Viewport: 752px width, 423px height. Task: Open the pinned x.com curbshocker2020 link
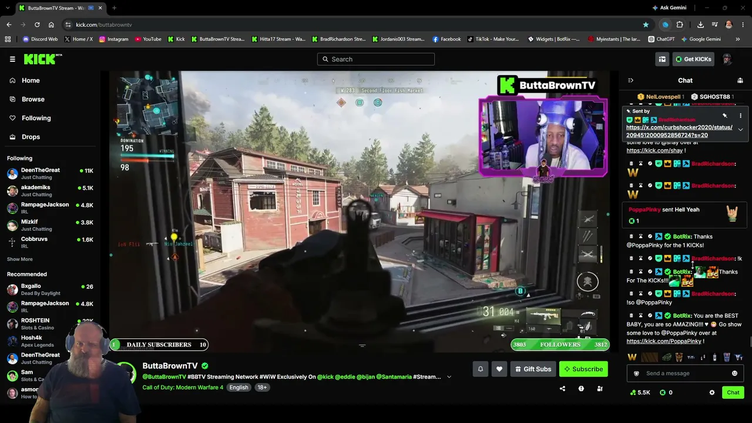679,131
